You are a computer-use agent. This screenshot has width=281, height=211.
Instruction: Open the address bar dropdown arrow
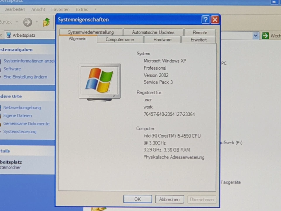pyautogui.click(x=256, y=35)
